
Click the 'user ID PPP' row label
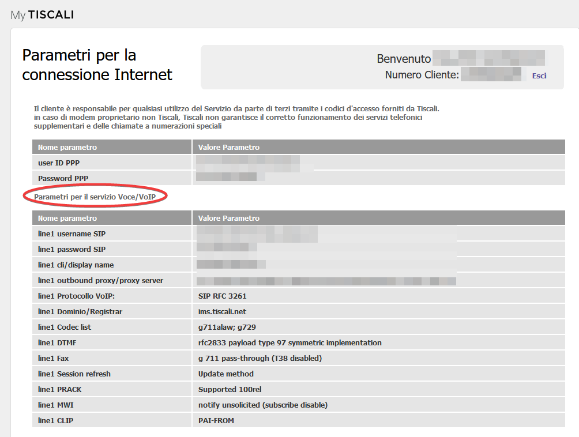point(59,163)
